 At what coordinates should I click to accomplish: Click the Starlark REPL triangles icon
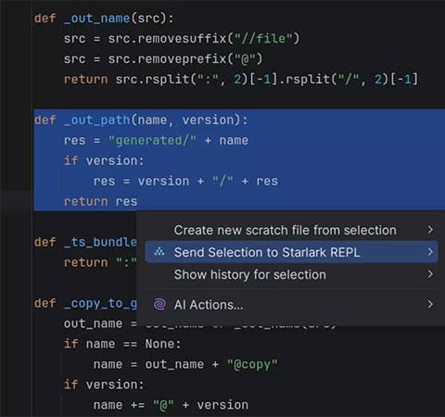(159, 252)
